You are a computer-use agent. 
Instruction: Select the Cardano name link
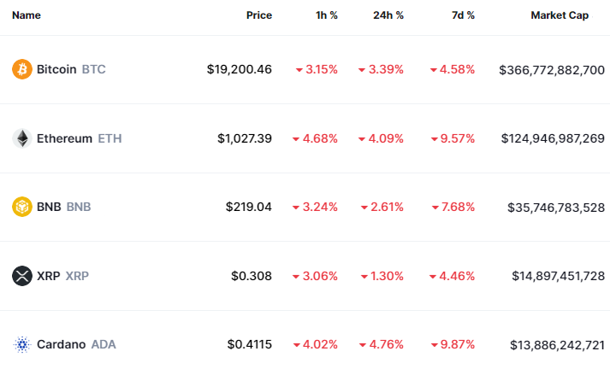point(61,344)
